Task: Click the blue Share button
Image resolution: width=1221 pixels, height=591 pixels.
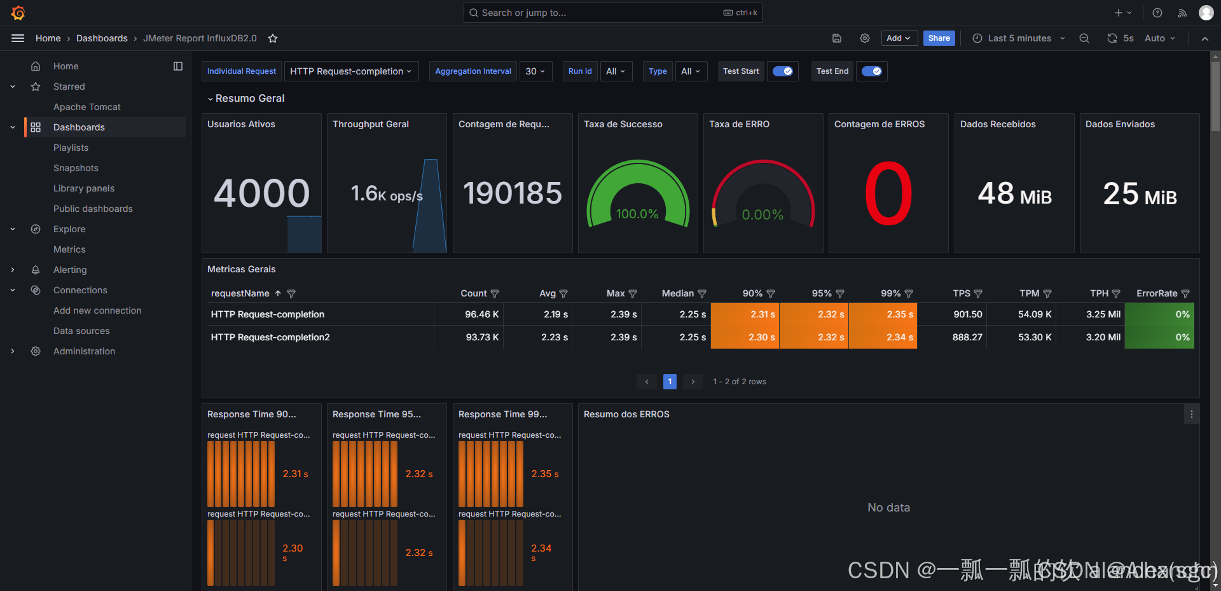Action: pyautogui.click(x=939, y=38)
